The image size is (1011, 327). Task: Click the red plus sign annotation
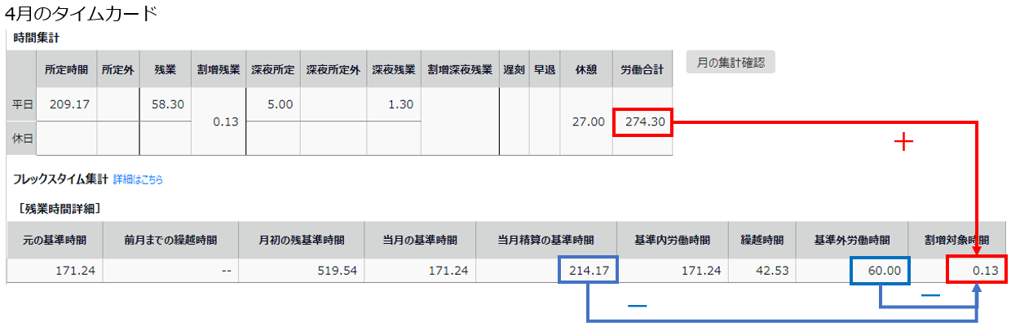[903, 143]
